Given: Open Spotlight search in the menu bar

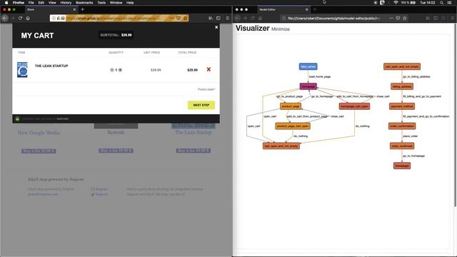Looking at the screenshot, I should click(441, 2).
